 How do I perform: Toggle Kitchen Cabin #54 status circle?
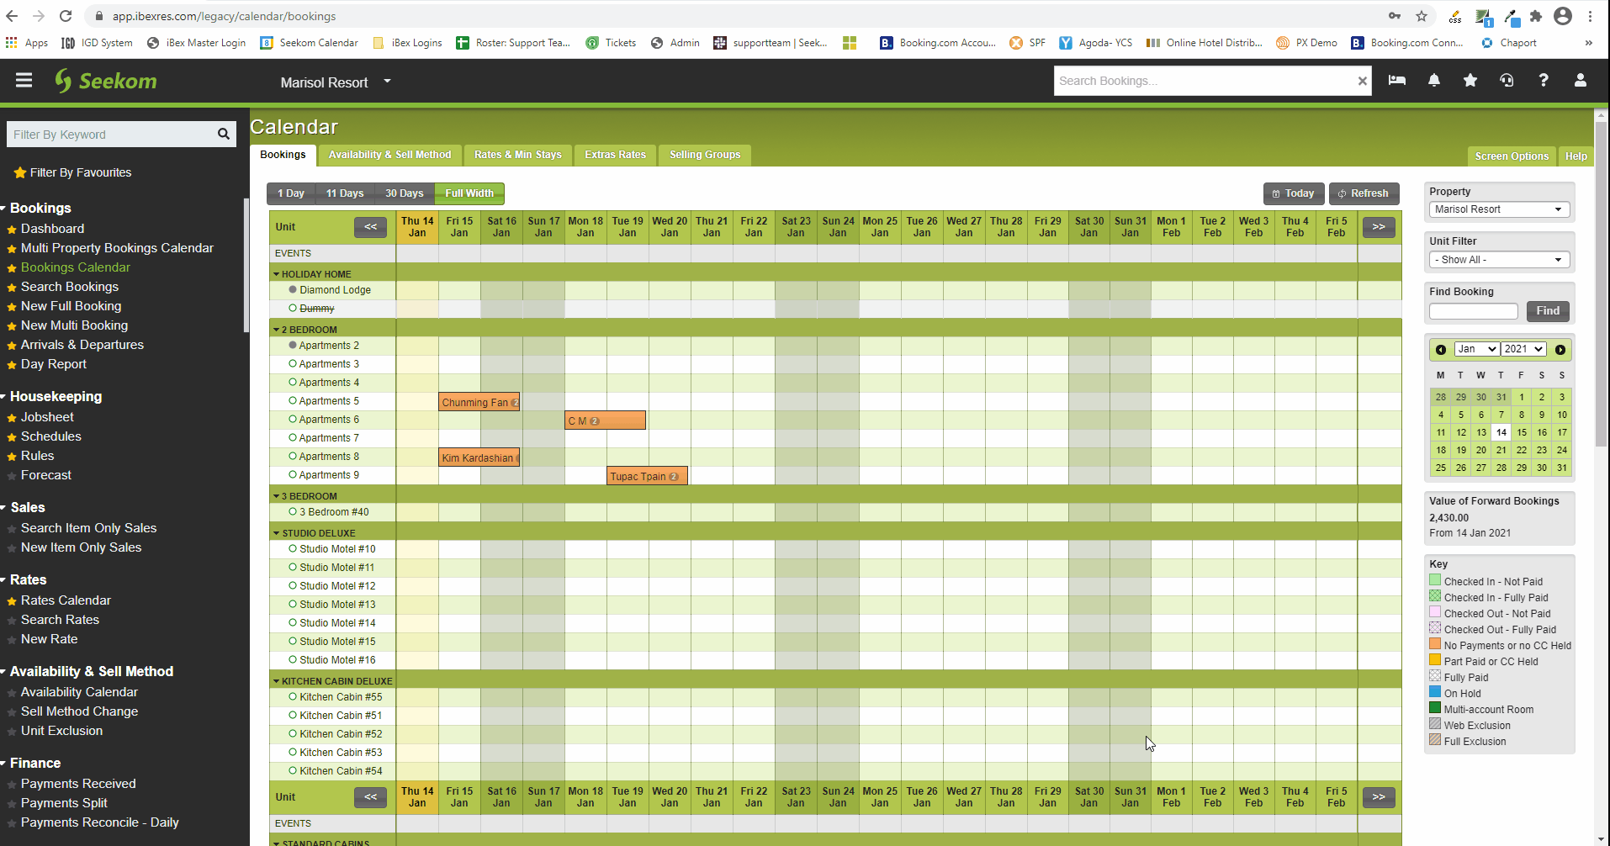[x=293, y=770]
